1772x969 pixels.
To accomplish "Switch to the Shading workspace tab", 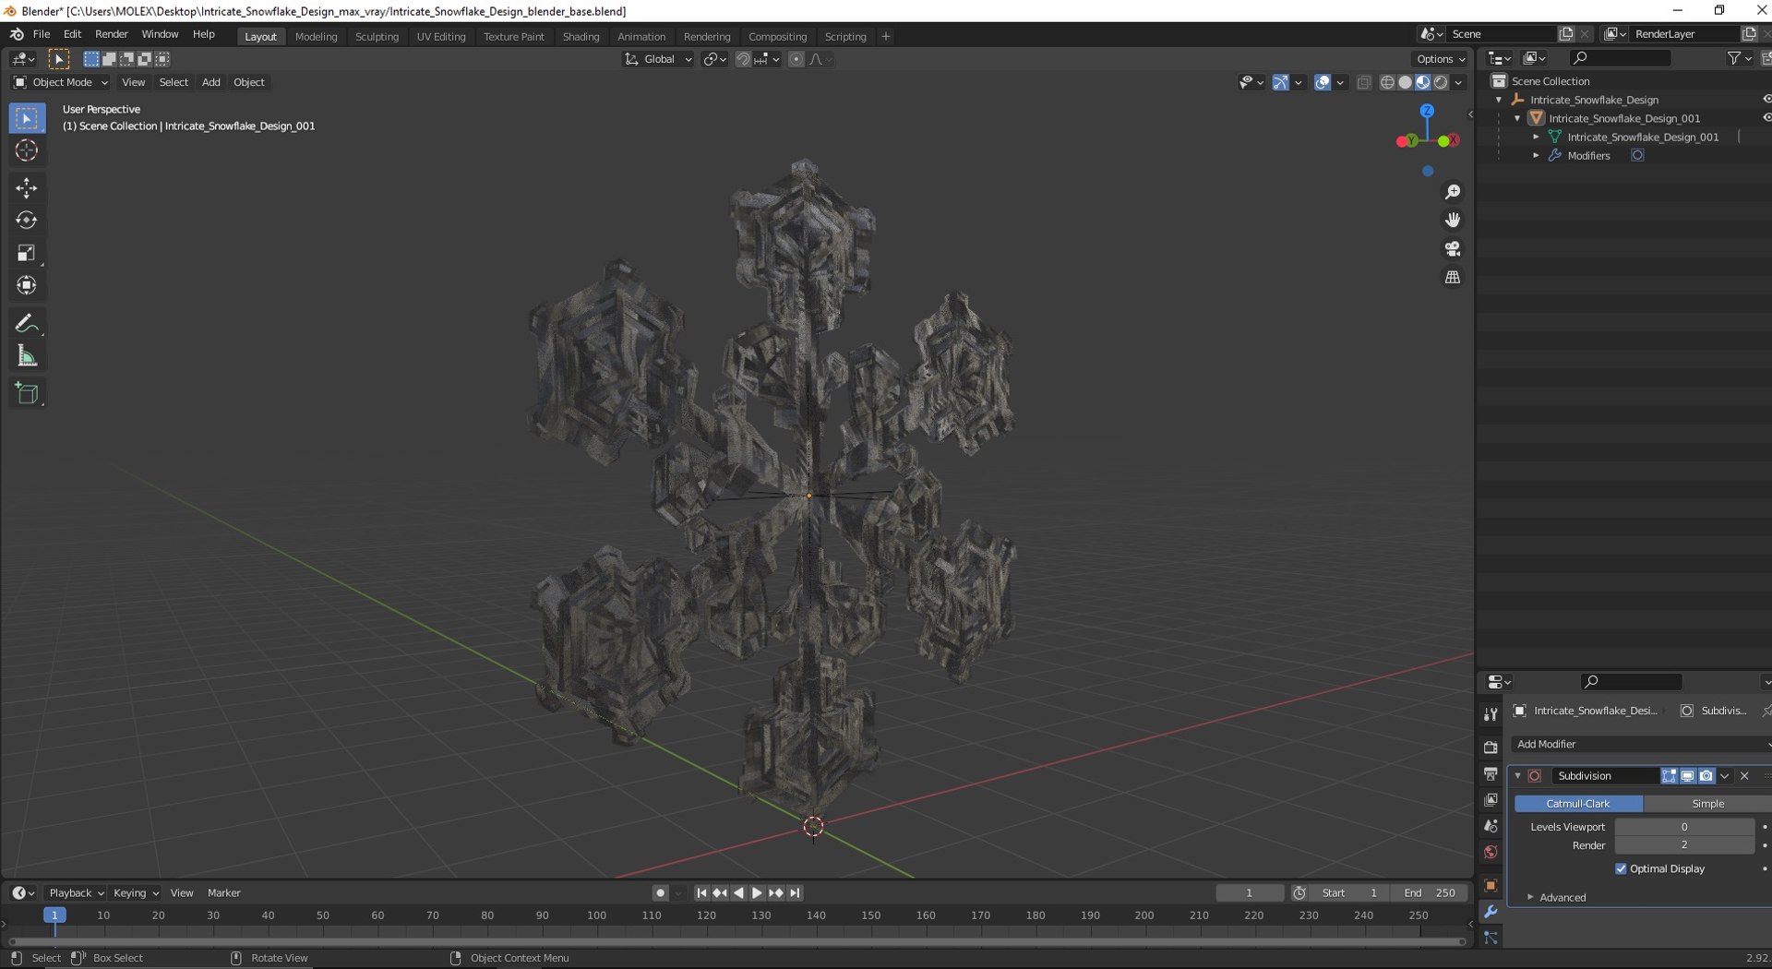I will pos(581,37).
